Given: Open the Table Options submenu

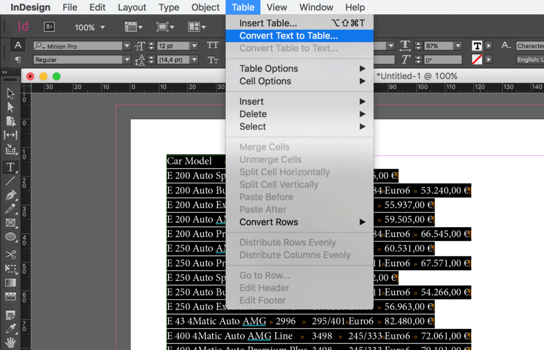Looking at the screenshot, I should [300, 69].
